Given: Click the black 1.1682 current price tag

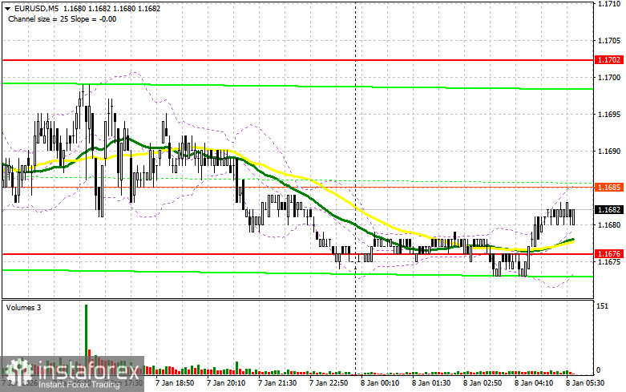Looking at the screenshot, I should pos(608,209).
